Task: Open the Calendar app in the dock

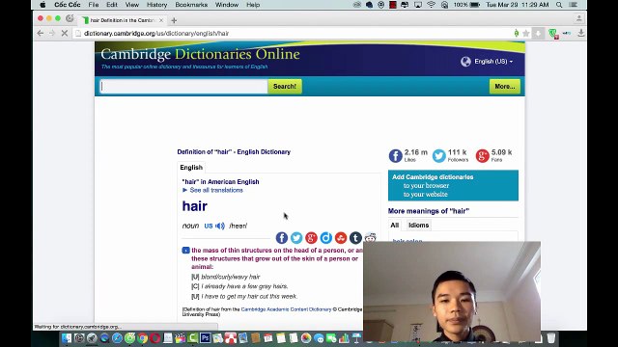Action: click(268, 337)
